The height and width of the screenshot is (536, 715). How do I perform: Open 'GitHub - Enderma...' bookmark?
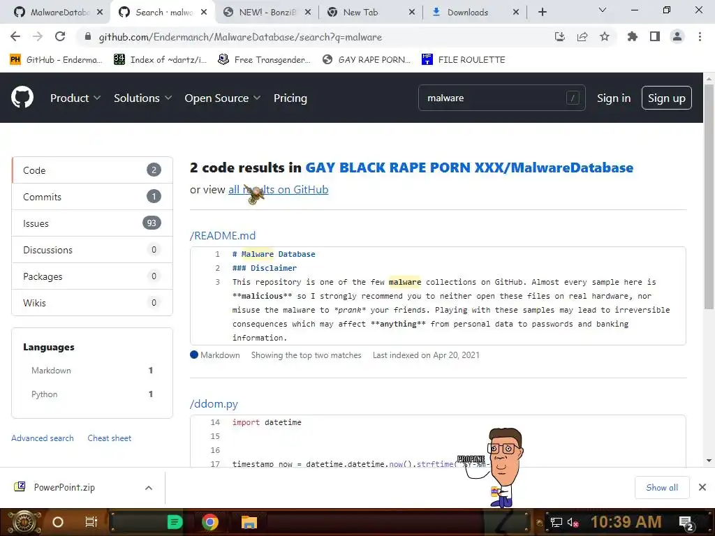point(56,60)
